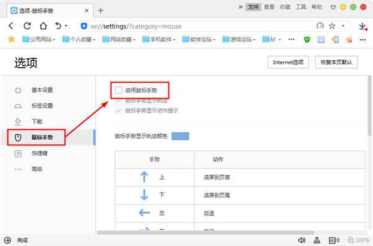This screenshot has height=246, width=373.
Task: Go back with the back arrow
Action: coord(11,25)
